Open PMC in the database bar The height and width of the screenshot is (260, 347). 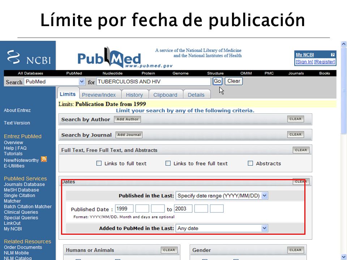point(269,73)
